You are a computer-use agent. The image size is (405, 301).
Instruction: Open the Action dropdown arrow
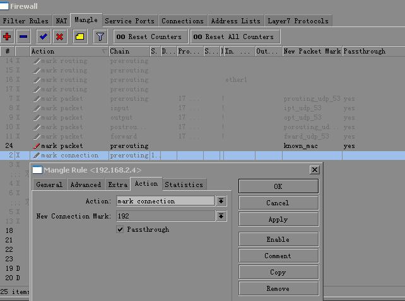pyautogui.click(x=221, y=201)
